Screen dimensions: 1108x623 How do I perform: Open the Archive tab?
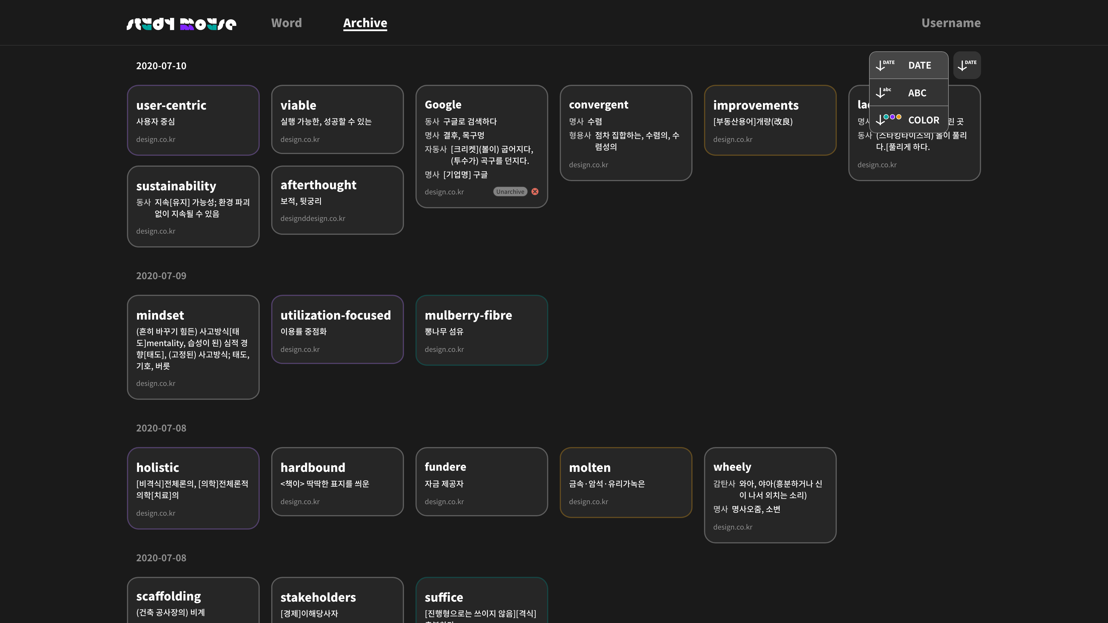tap(365, 23)
